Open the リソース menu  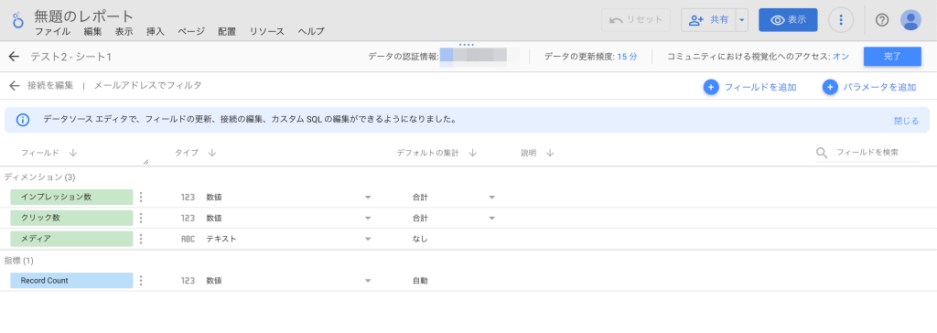coord(266,32)
